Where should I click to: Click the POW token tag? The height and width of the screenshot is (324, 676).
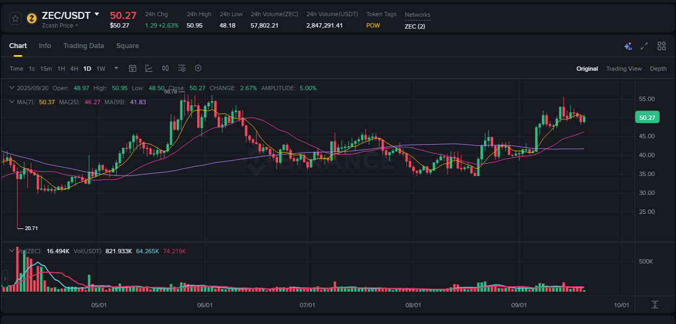pos(373,25)
